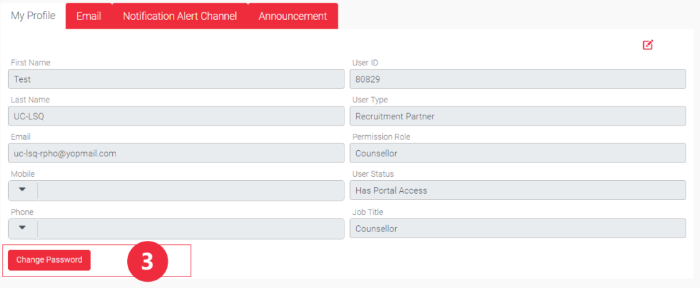Click the User ID field showing 80829

click(x=517, y=79)
